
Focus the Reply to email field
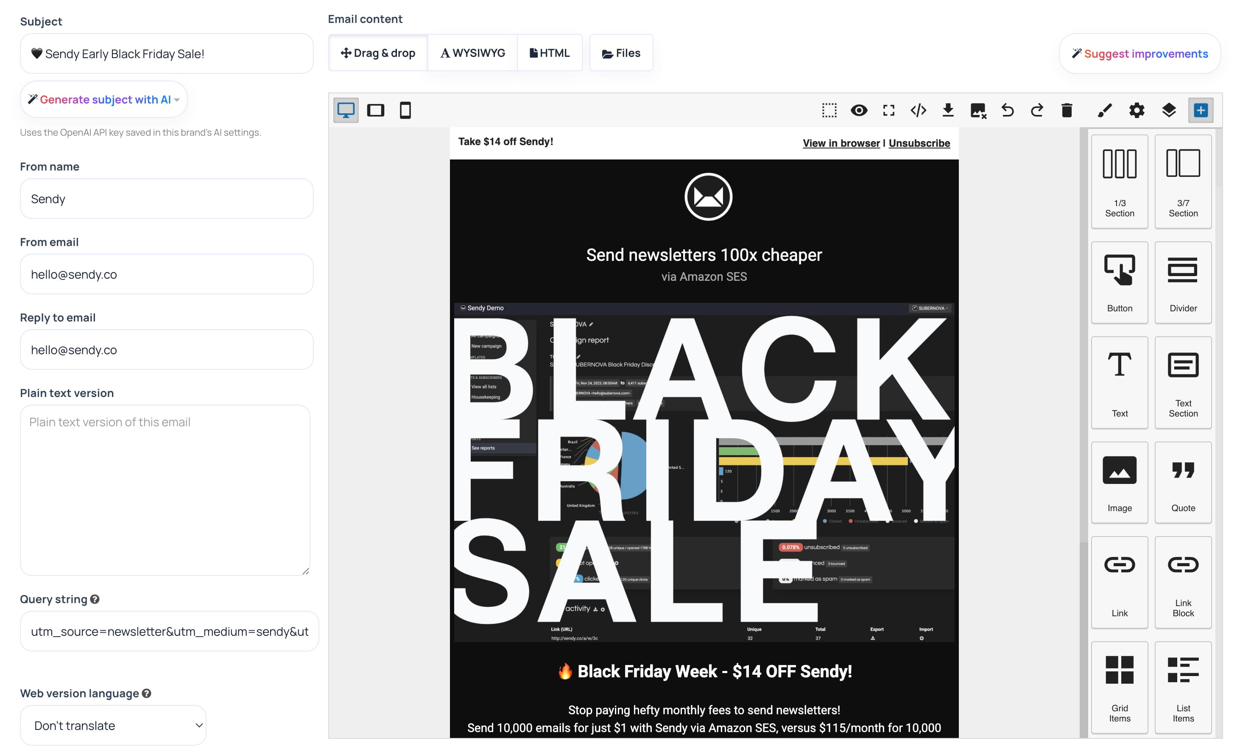tap(167, 350)
